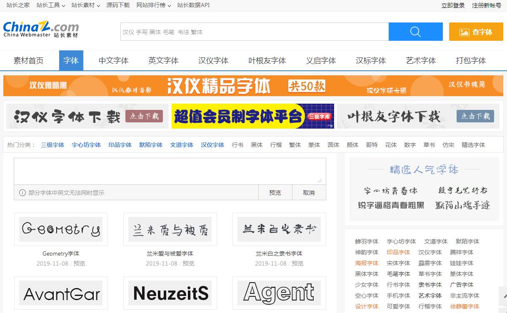Switch to the 中文字体 tab
Image resolution: width=507 pixels, height=313 pixels.
tap(113, 61)
